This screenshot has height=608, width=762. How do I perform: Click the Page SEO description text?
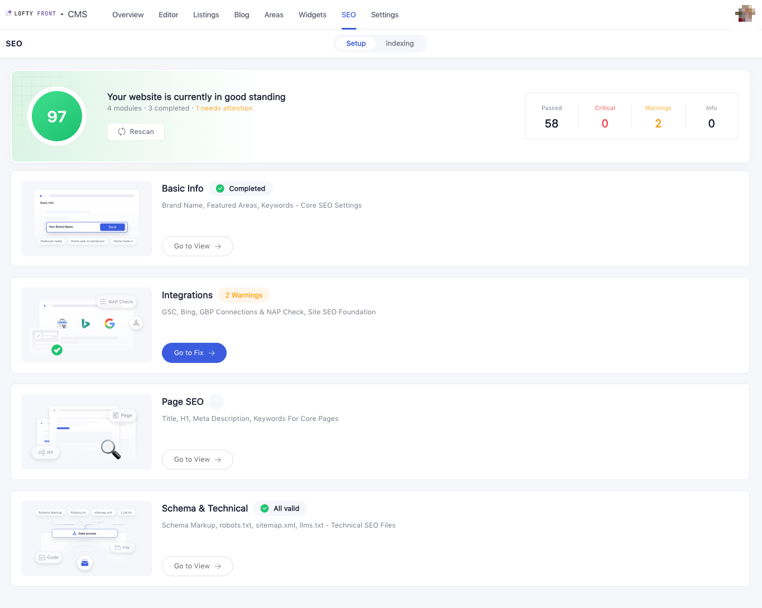(x=250, y=419)
